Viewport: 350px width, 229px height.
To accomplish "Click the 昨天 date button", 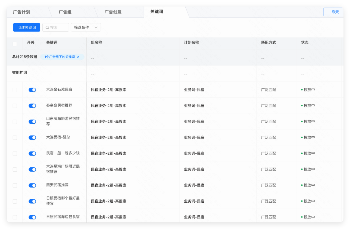I will [x=333, y=12].
